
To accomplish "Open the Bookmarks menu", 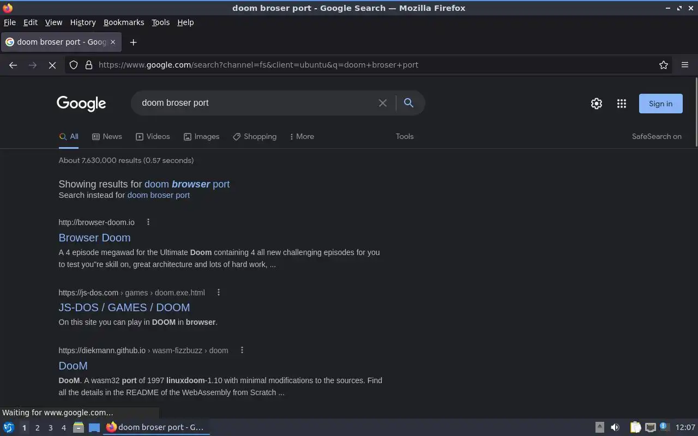I will pyautogui.click(x=124, y=22).
